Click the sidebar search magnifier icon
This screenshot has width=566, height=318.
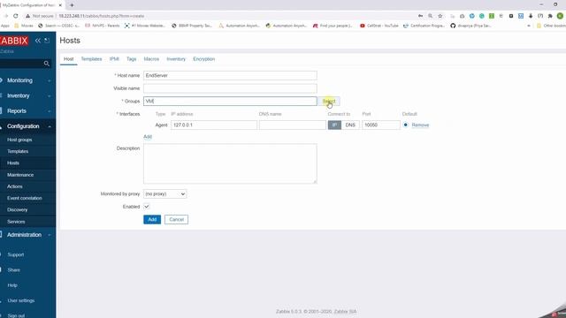(x=47, y=64)
